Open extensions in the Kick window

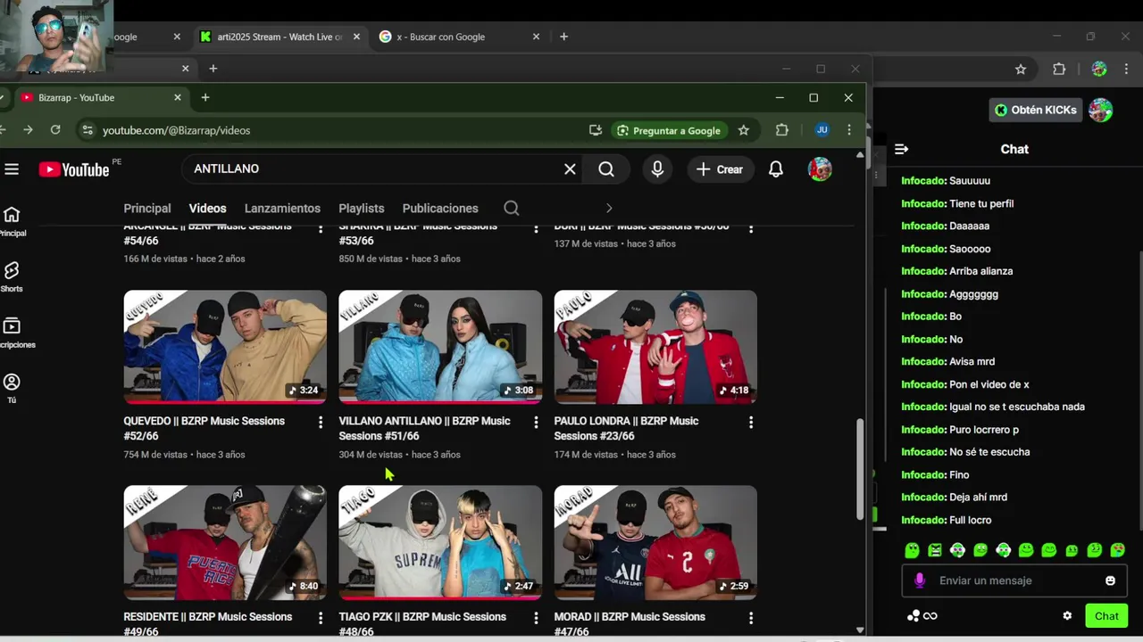(1059, 69)
